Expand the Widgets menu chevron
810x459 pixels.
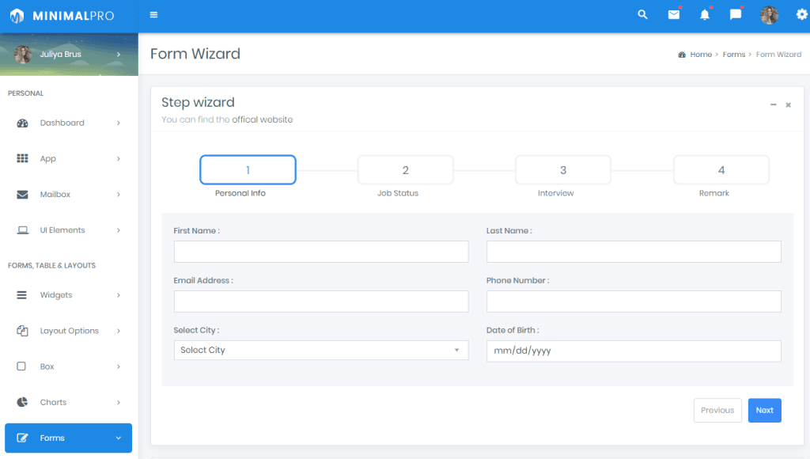pyautogui.click(x=119, y=295)
